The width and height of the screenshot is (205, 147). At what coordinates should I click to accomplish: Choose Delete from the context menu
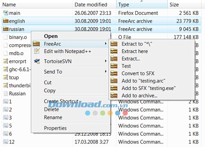[51, 109]
